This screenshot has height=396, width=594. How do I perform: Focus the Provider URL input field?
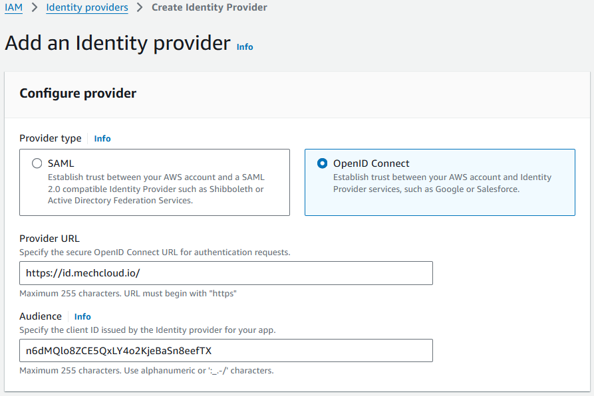[226, 273]
